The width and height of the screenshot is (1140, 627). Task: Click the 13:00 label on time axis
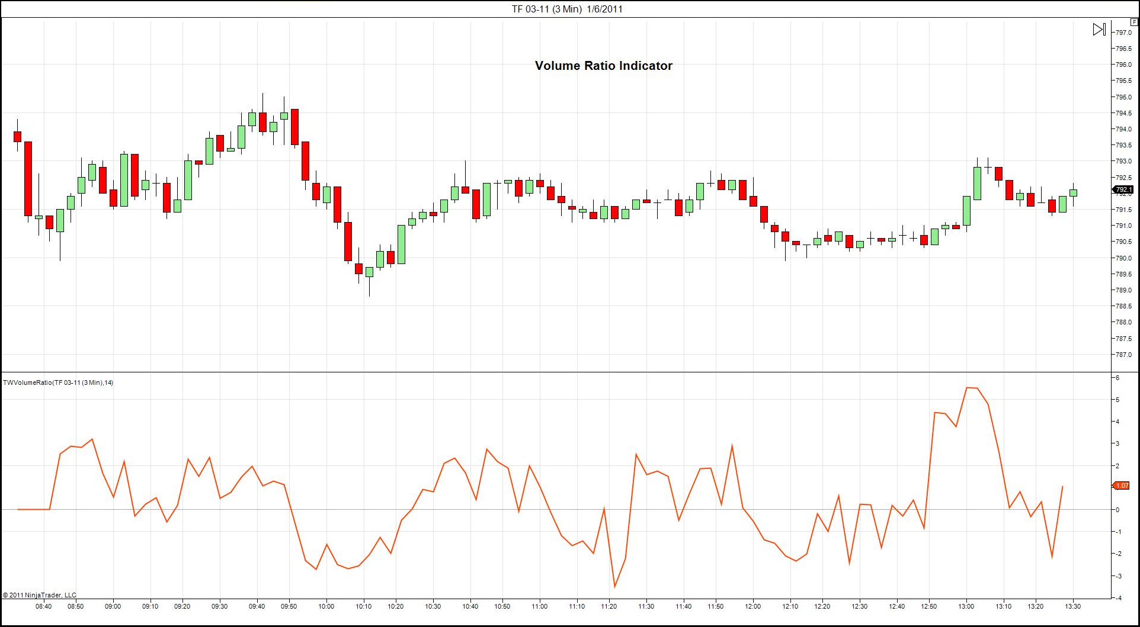966,606
